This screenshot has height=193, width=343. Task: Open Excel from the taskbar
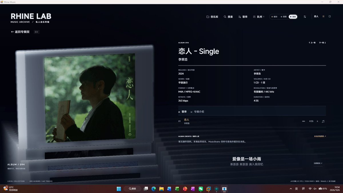(x=177, y=189)
